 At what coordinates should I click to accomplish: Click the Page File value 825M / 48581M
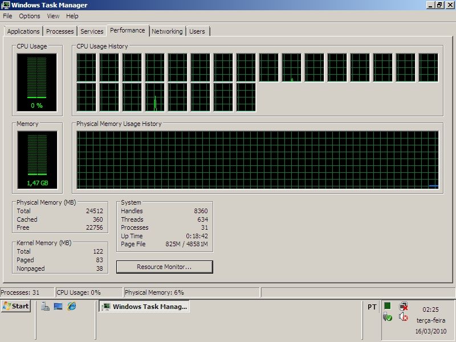point(187,244)
